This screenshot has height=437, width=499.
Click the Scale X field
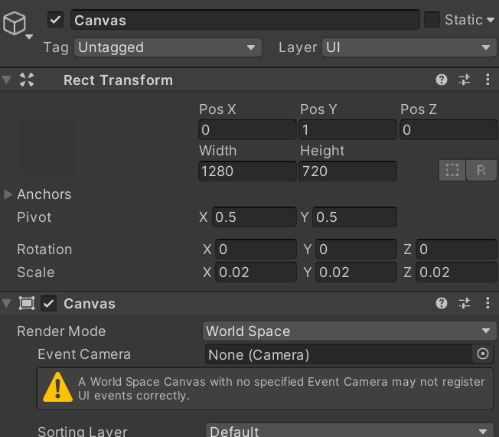256,272
